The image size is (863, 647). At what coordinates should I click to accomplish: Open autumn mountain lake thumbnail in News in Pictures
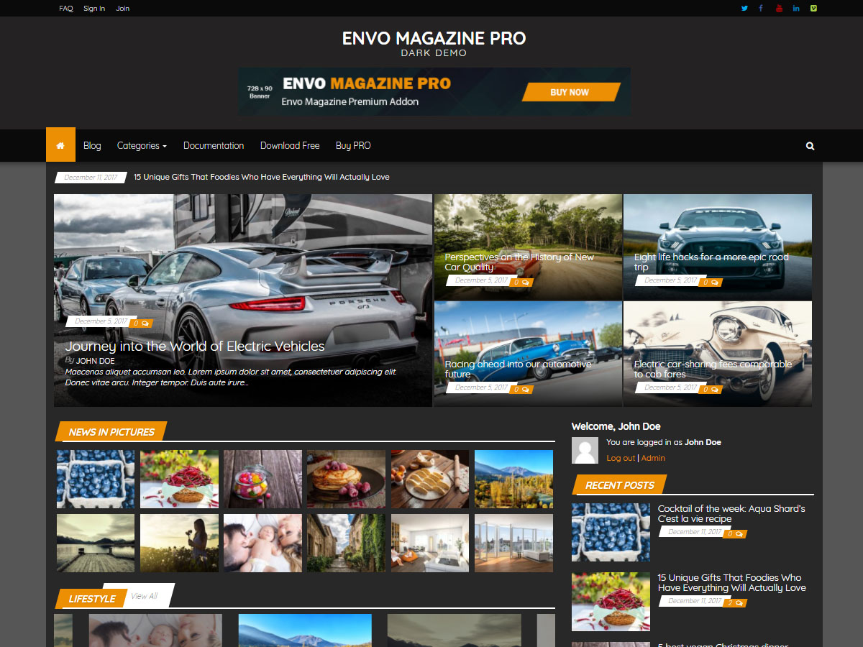pos(513,479)
